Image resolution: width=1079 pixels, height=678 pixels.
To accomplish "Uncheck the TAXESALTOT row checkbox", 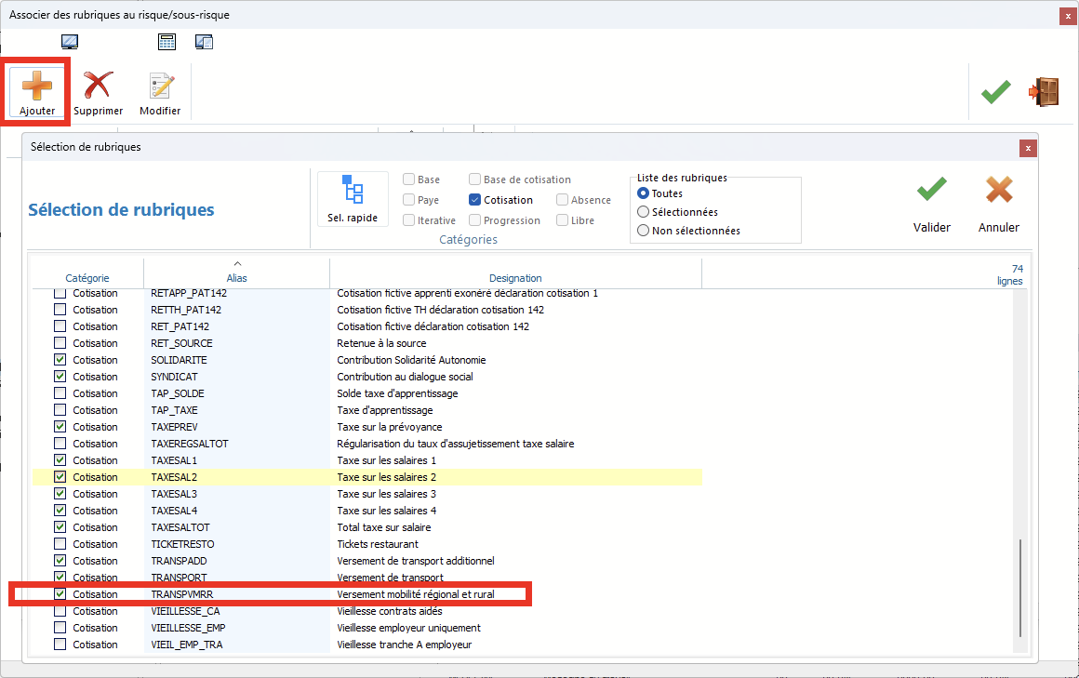I will tap(60, 527).
